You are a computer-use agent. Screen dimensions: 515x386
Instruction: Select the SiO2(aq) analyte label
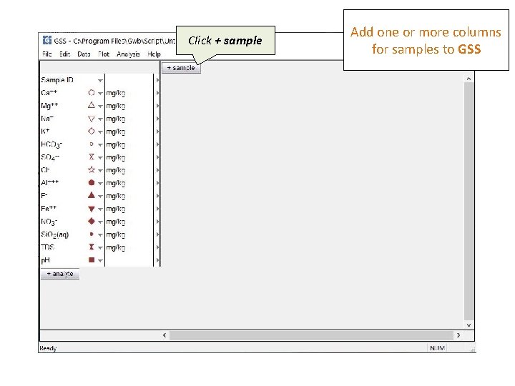(x=55, y=234)
